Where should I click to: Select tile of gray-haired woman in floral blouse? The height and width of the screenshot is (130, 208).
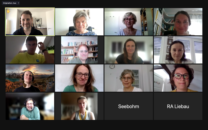[x=79, y=22]
